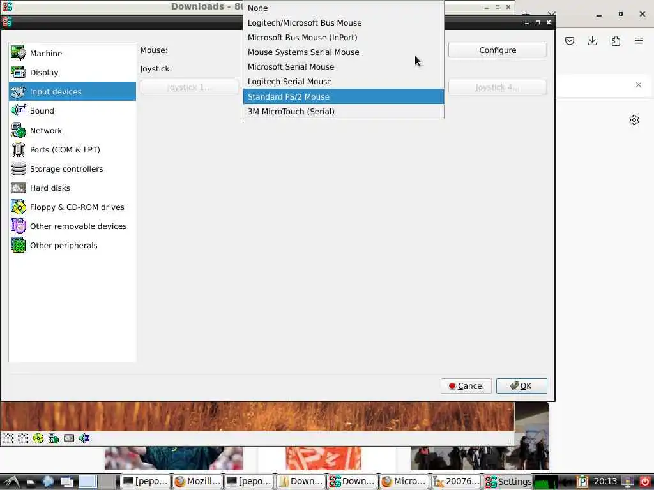
Task: Open the Sound settings category
Action: (72, 111)
